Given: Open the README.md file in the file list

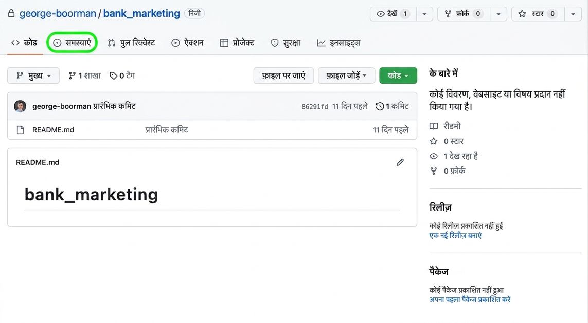Looking at the screenshot, I should pyautogui.click(x=54, y=130).
